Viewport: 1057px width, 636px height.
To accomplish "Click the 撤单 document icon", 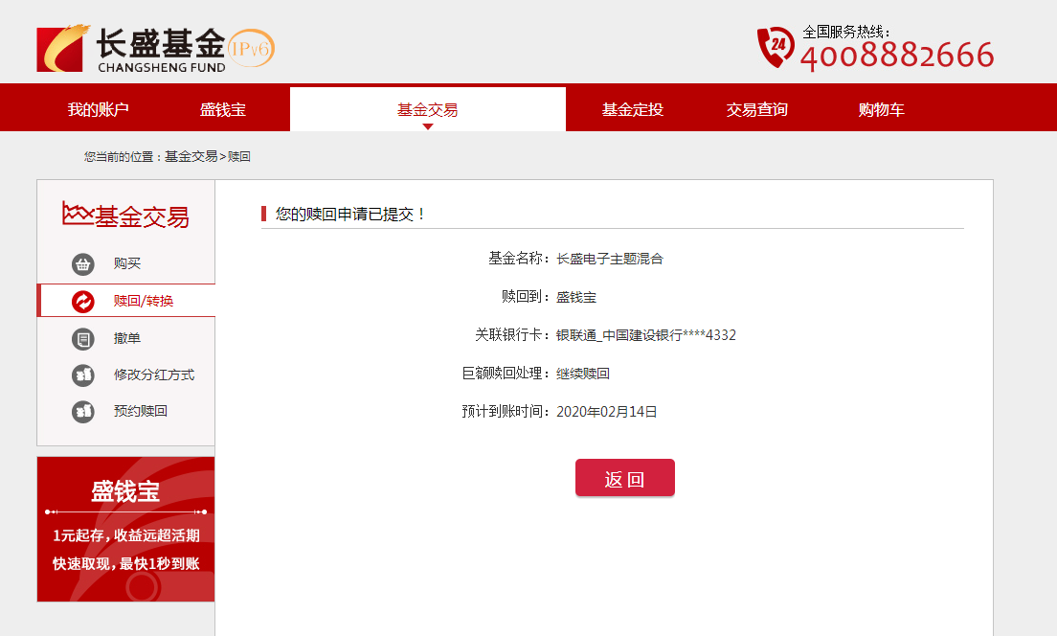I will point(83,338).
